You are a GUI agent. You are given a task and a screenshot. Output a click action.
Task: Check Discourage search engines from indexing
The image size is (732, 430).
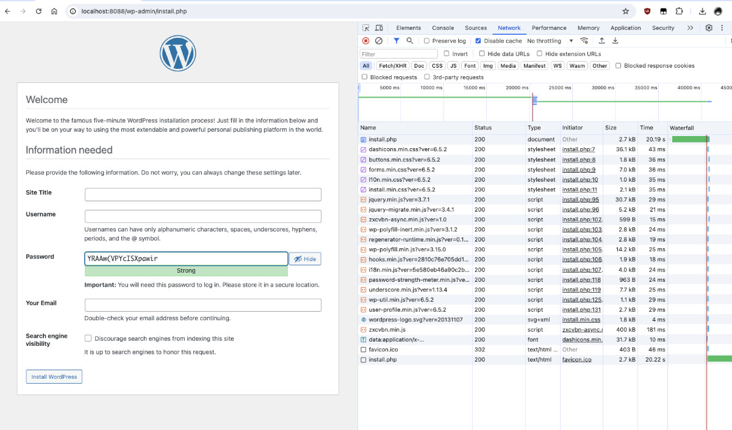pyautogui.click(x=88, y=339)
